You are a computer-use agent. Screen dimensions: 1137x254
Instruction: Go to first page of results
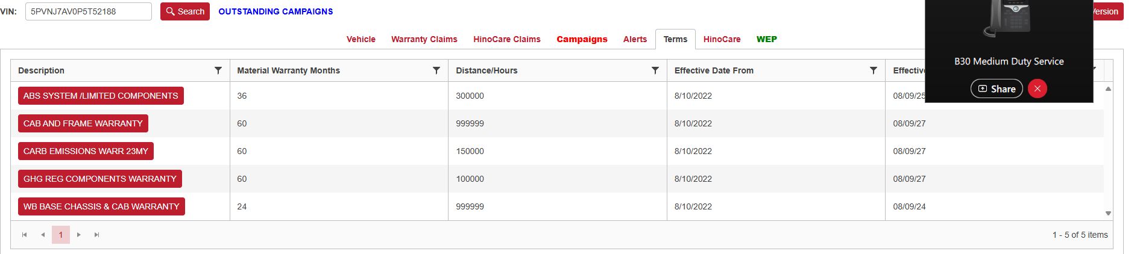24,235
